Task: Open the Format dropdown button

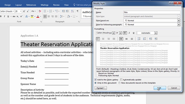Action: [101, 88]
